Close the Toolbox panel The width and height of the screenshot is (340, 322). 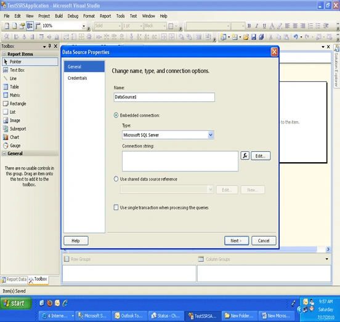(55, 46)
